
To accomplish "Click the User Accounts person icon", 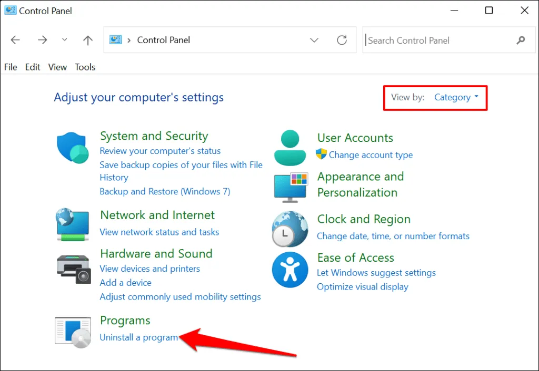I will pos(290,148).
